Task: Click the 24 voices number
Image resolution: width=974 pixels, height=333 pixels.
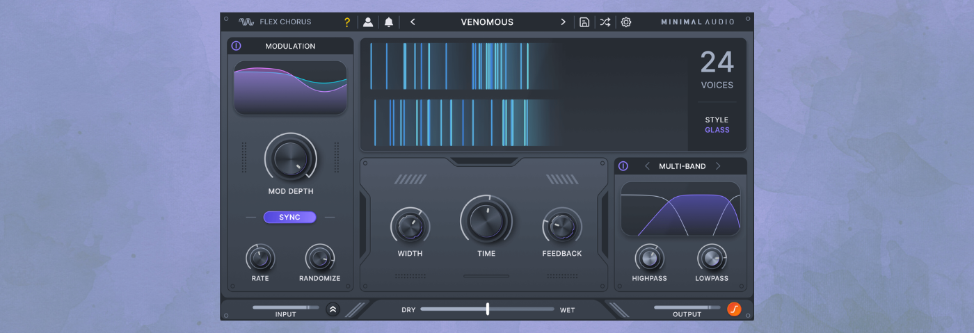Action: (x=717, y=63)
